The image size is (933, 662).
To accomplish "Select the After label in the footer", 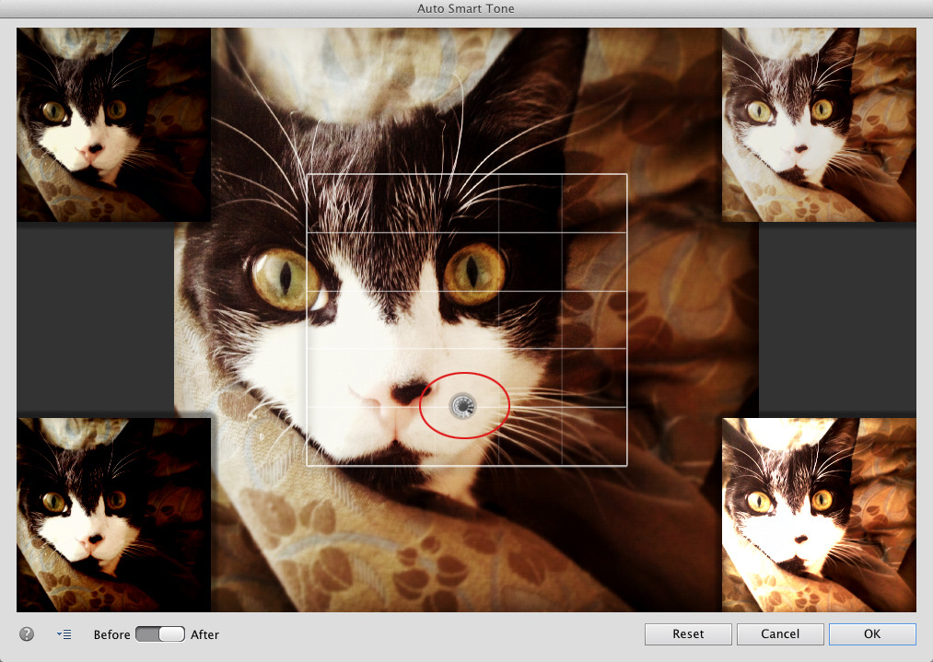I will click(x=204, y=634).
